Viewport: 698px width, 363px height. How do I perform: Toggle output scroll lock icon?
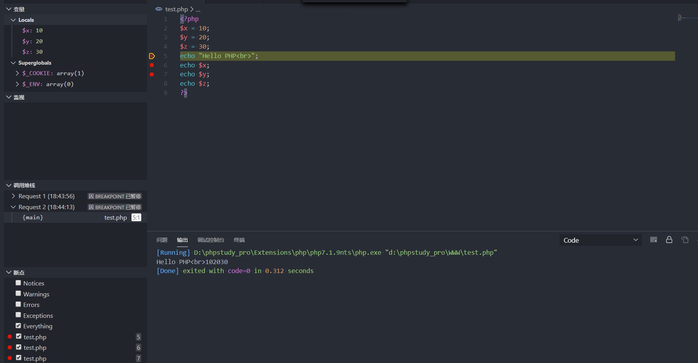click(669, 240)
